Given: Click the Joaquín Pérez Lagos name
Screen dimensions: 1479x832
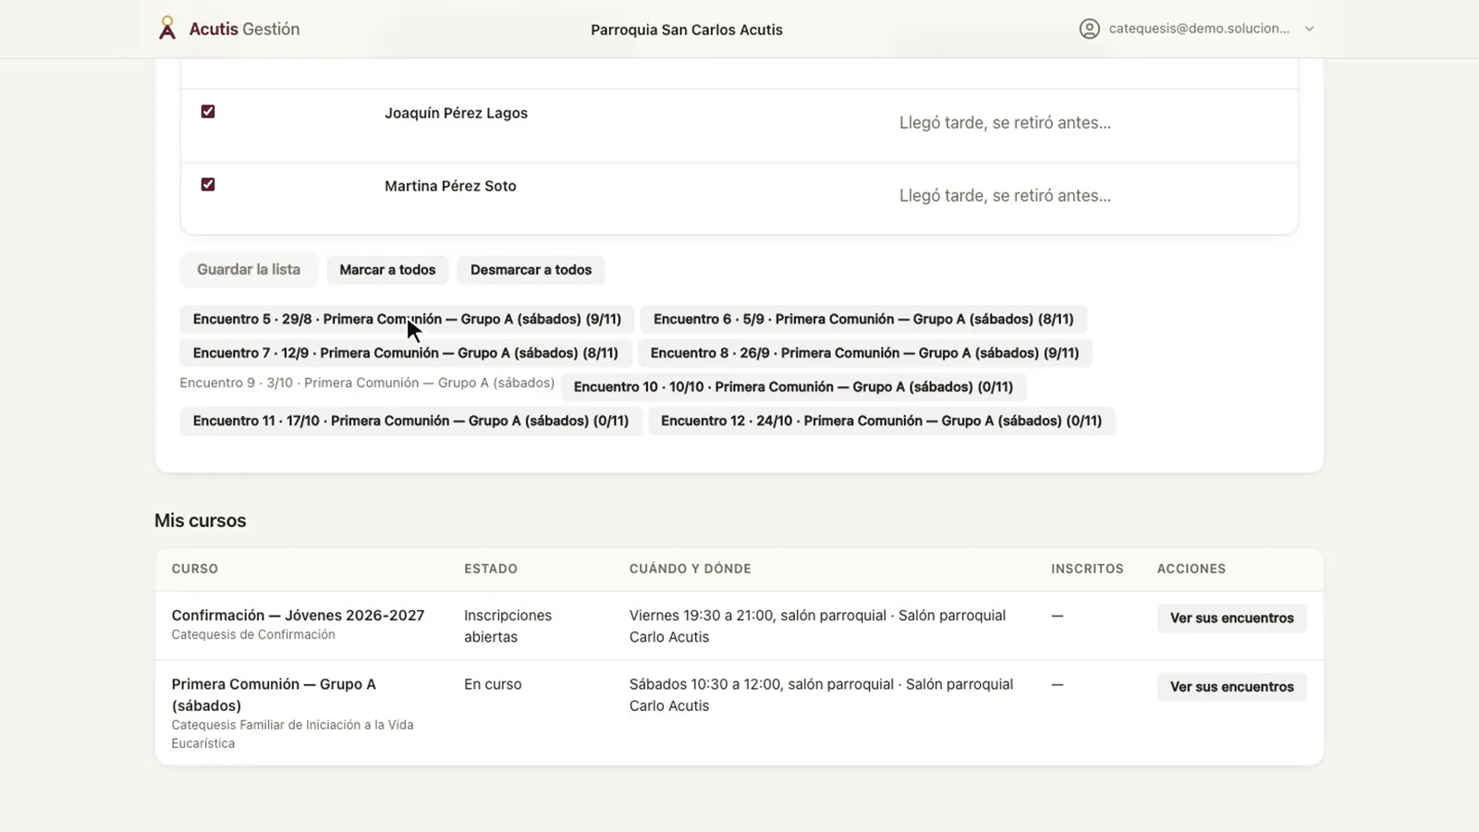Looking at the screenshot, I should click(456, 113).
